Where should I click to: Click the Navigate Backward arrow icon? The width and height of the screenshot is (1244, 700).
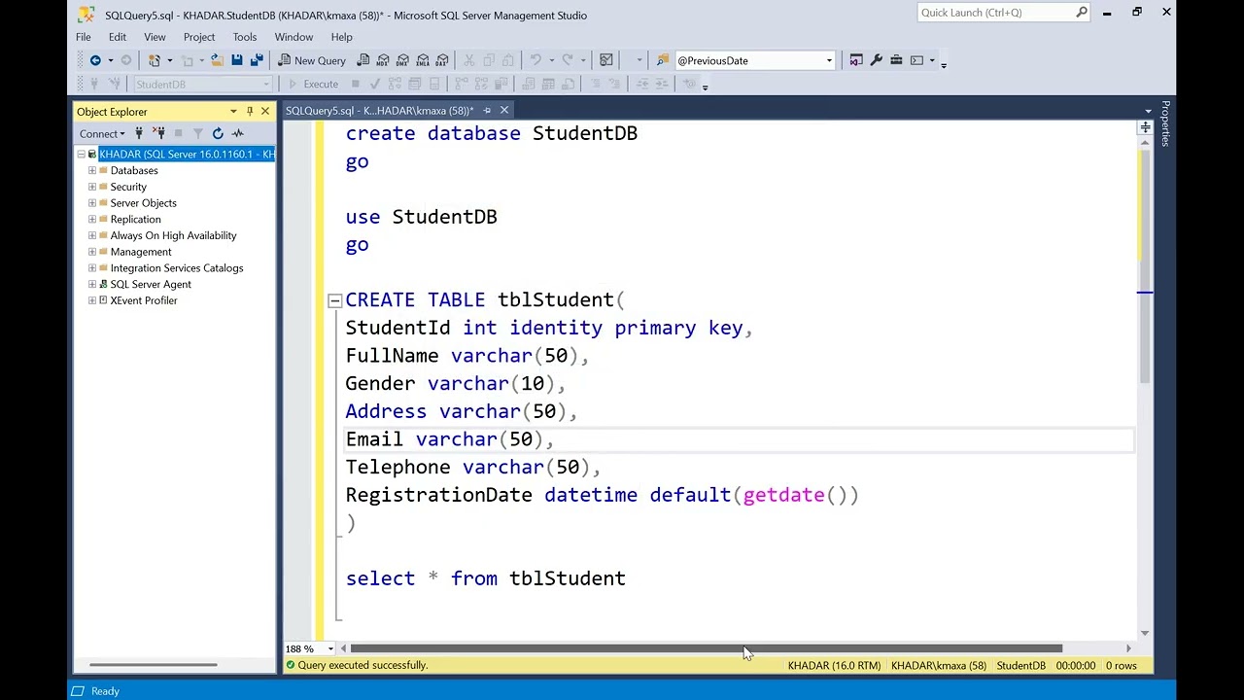click(95, 60)
